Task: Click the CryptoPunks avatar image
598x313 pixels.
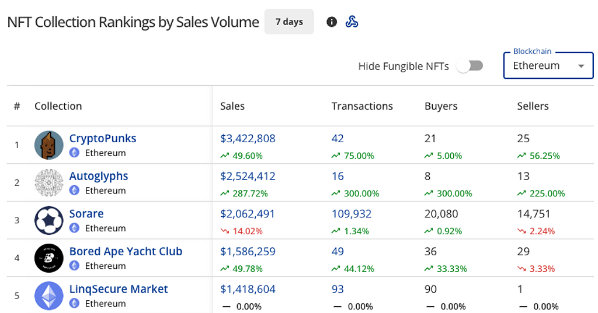Action: pos(49,145)
